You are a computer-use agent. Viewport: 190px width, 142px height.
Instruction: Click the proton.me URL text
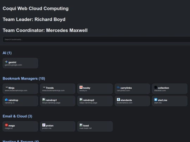pyautogui.click(x=47, y=128)
